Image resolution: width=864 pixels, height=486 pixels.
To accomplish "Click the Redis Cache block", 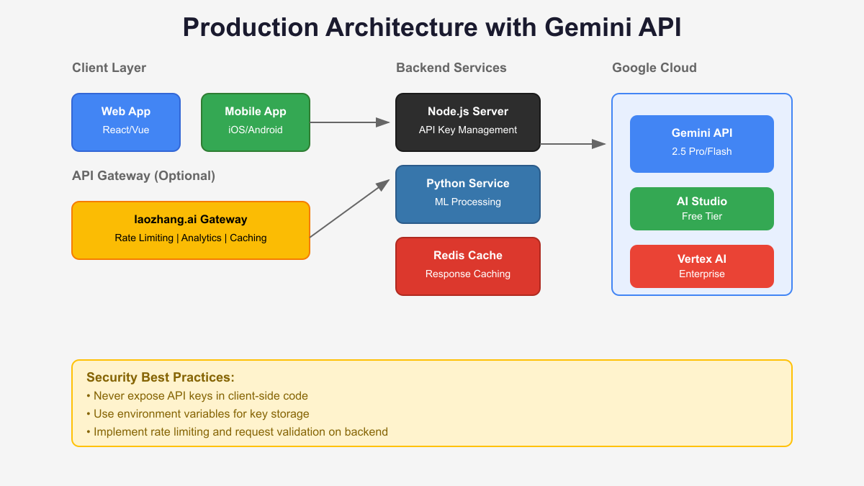I will [468, 266].
